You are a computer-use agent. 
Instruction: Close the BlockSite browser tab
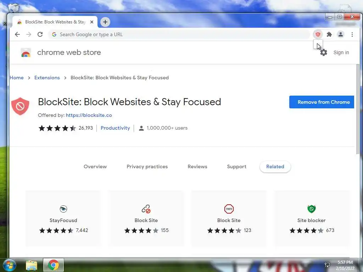tap(92, 22)
